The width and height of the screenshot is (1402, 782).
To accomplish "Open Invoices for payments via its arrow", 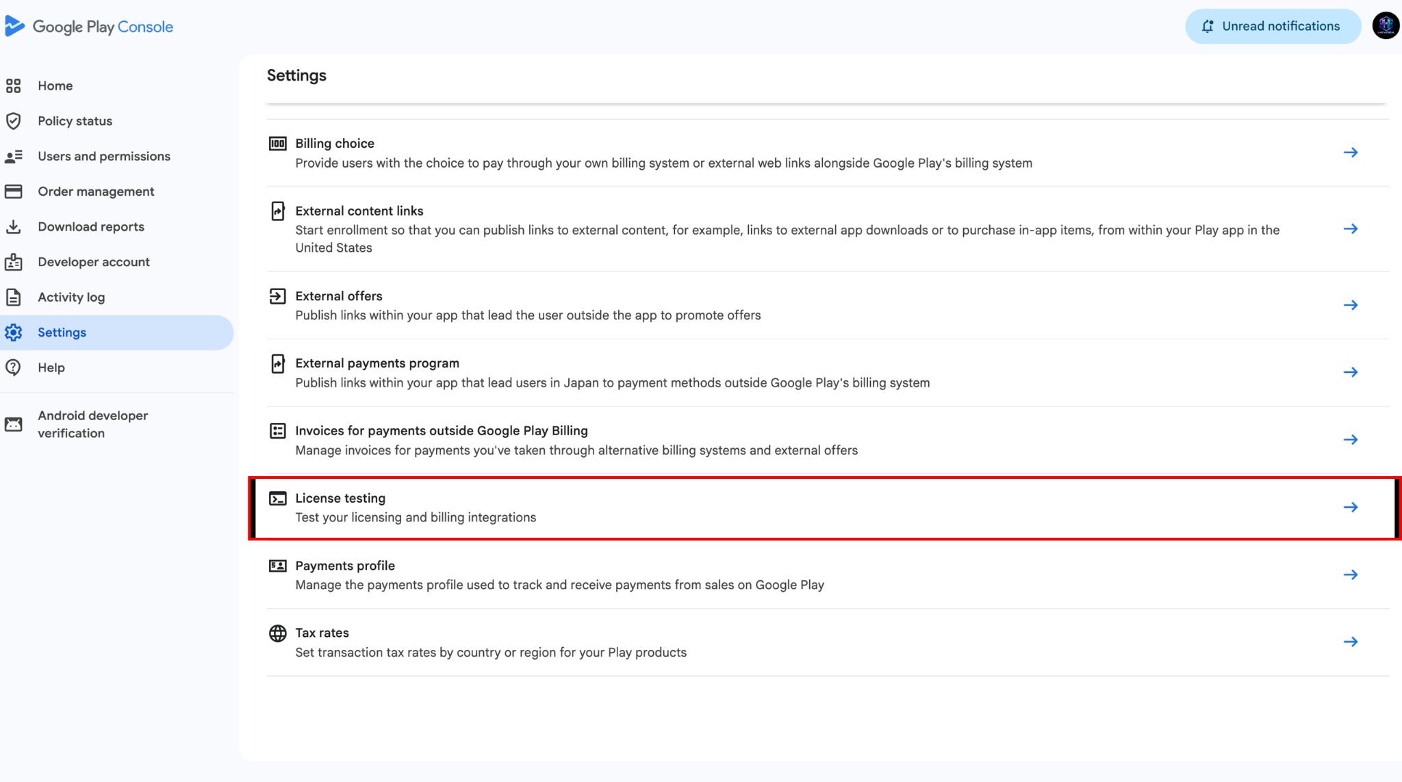I will click(1350, 440).
